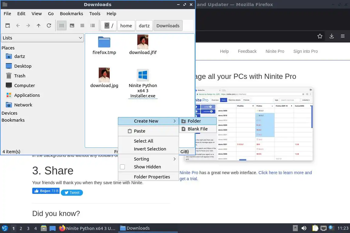This screenshot has height=233, width=350.
Task: Reload the Downloads folder
Action: click(x=49, y=26)
